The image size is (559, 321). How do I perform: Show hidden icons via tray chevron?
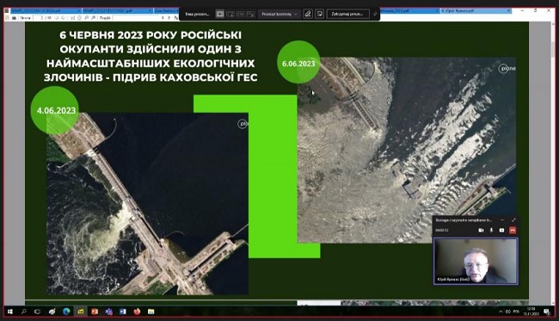tap(501, 312)
